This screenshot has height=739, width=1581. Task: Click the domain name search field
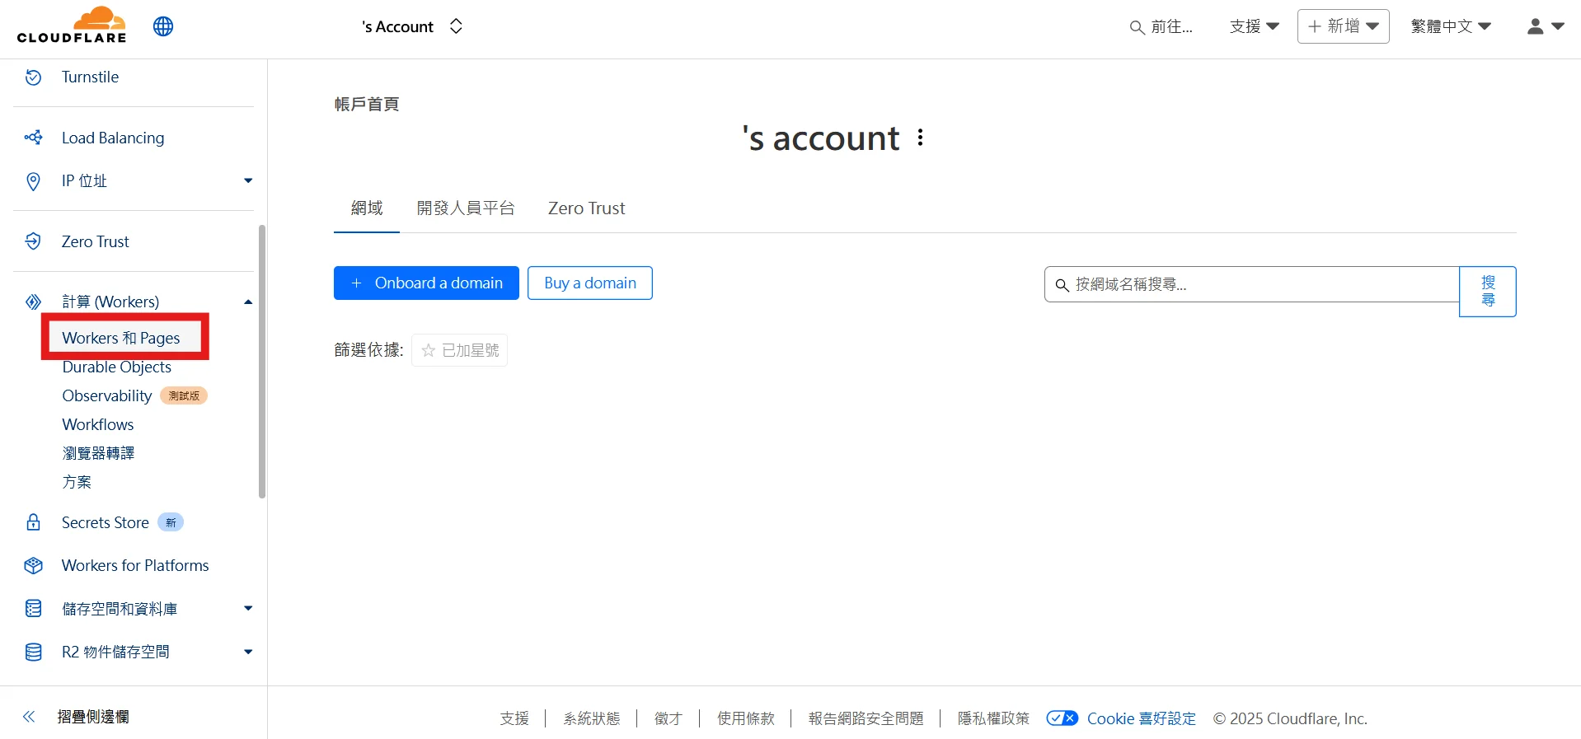coord(1261,284)
